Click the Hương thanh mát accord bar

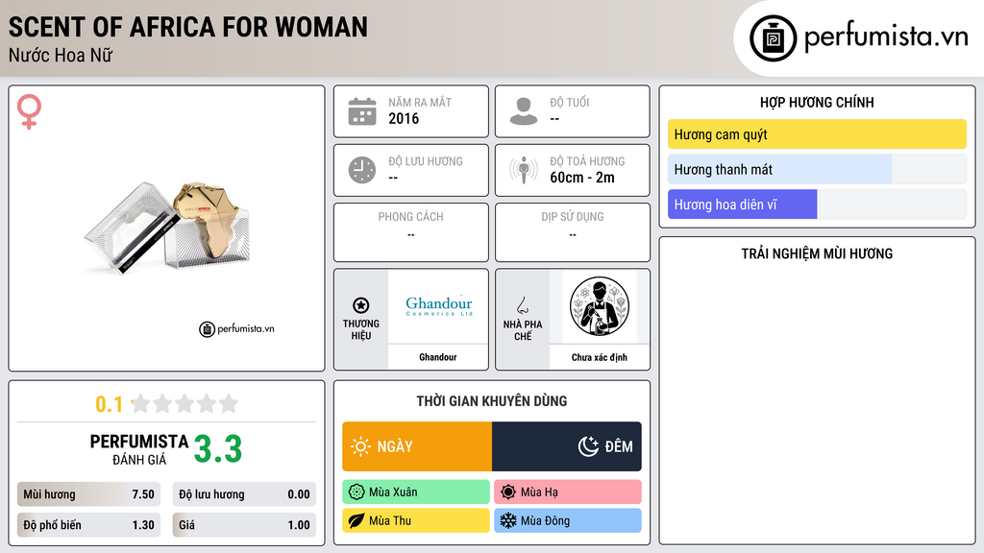817,169
